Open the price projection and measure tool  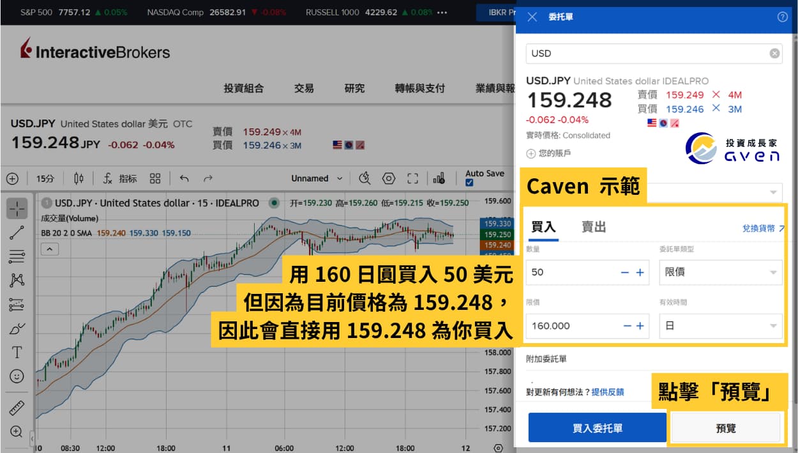point(17,305)
